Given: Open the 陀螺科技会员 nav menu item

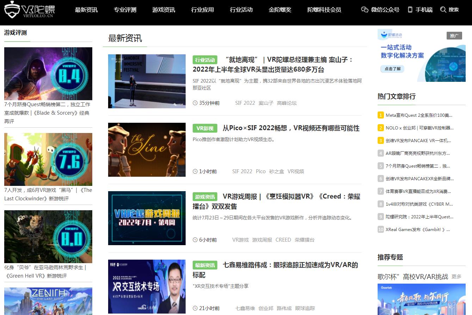Looking at the screenshot, I should point(324,10).
